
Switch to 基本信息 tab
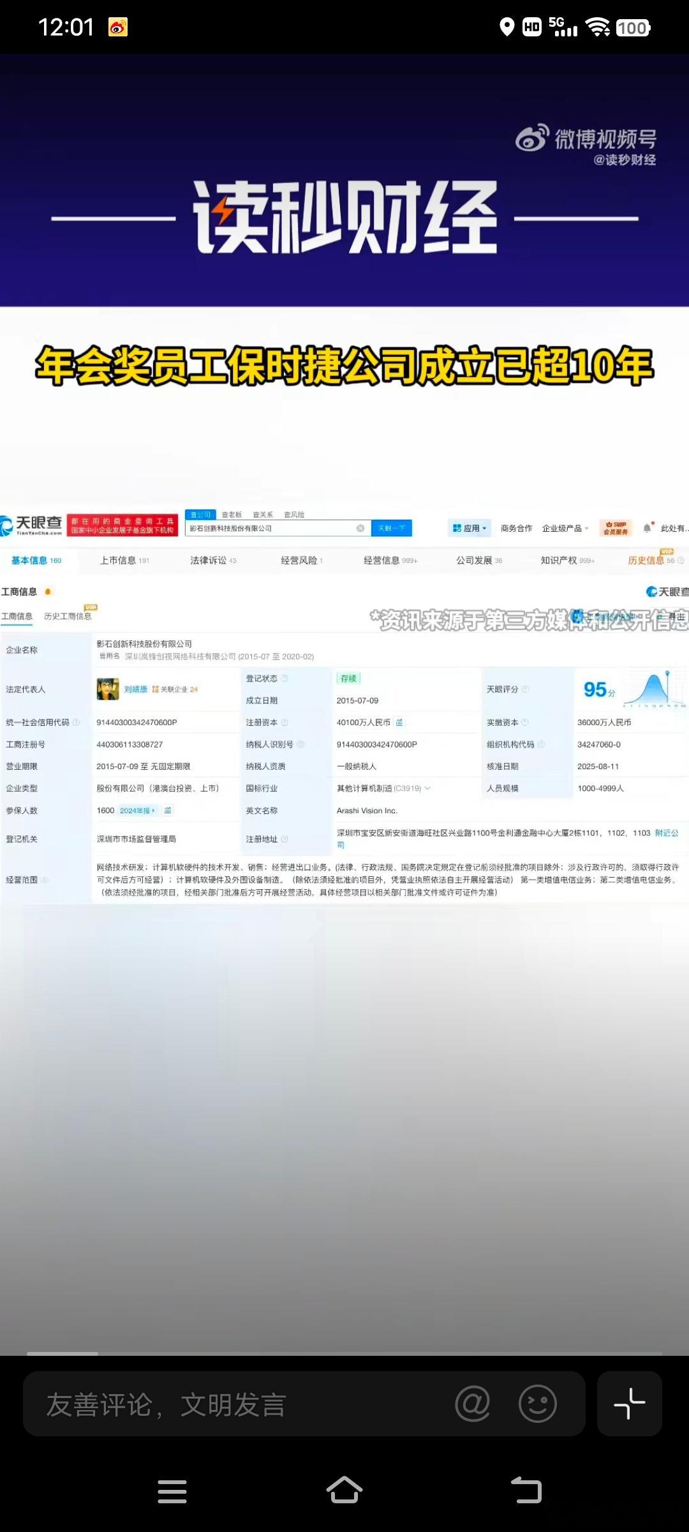pos(36,560)
